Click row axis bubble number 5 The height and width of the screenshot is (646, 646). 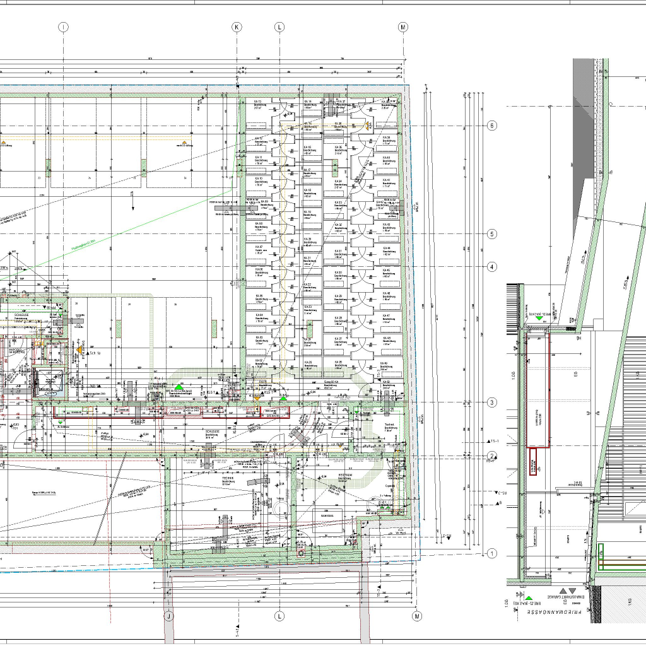click(x=493, y=234)
